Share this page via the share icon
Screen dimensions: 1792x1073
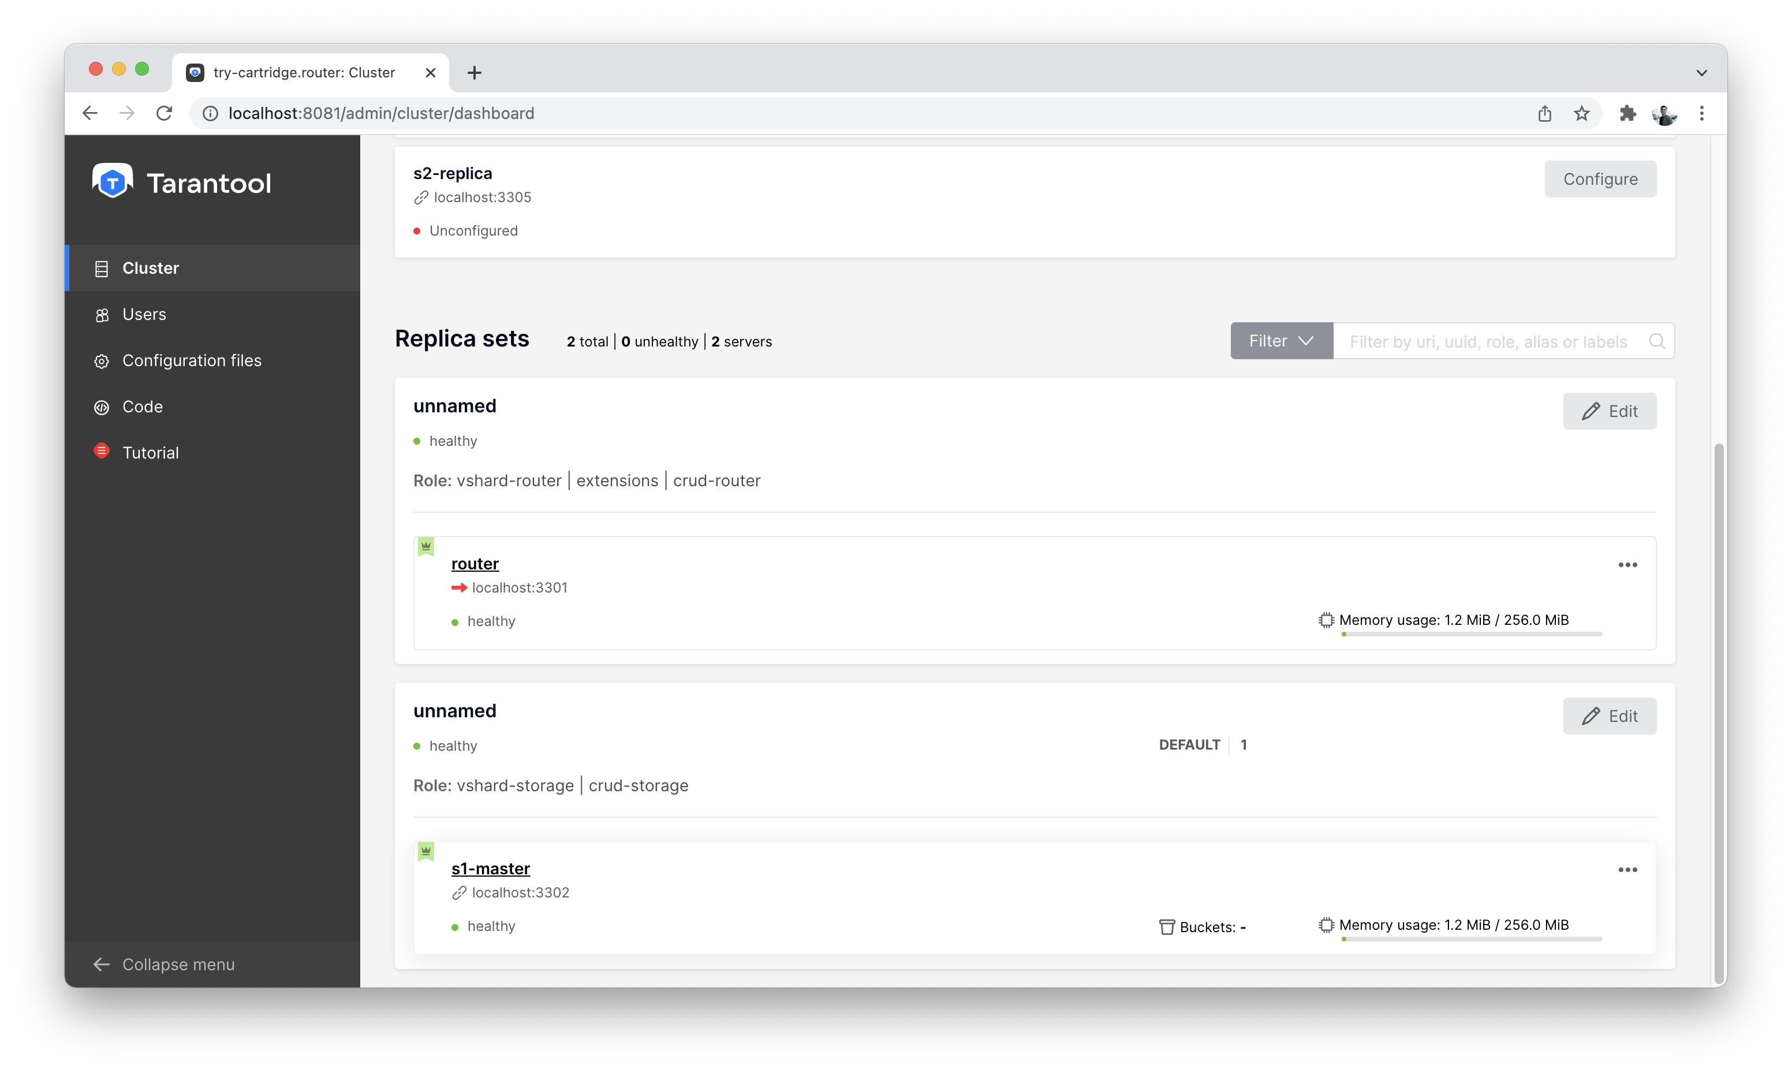pyautogui.click(x=1544, y=114)
